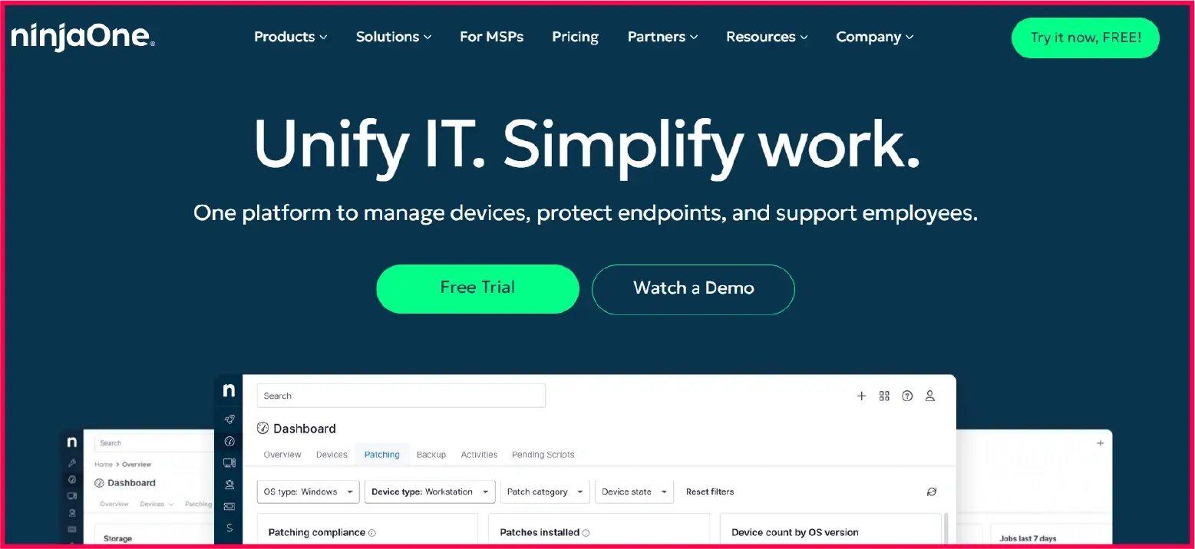Open the OS type: Windows dropdown
The height and width of the screenshot is (549, 1195).
click(309, 491)
